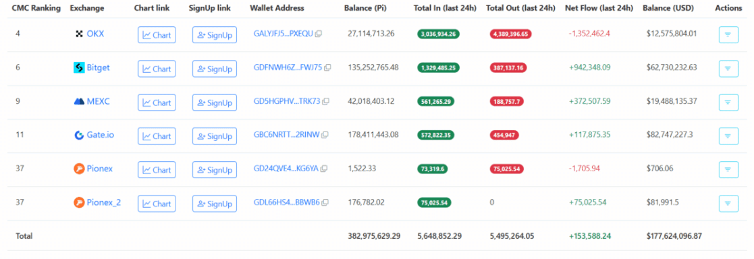Click SignUp button for Pionex_2
The image size is (754, 259).
(x=215, y=203)
